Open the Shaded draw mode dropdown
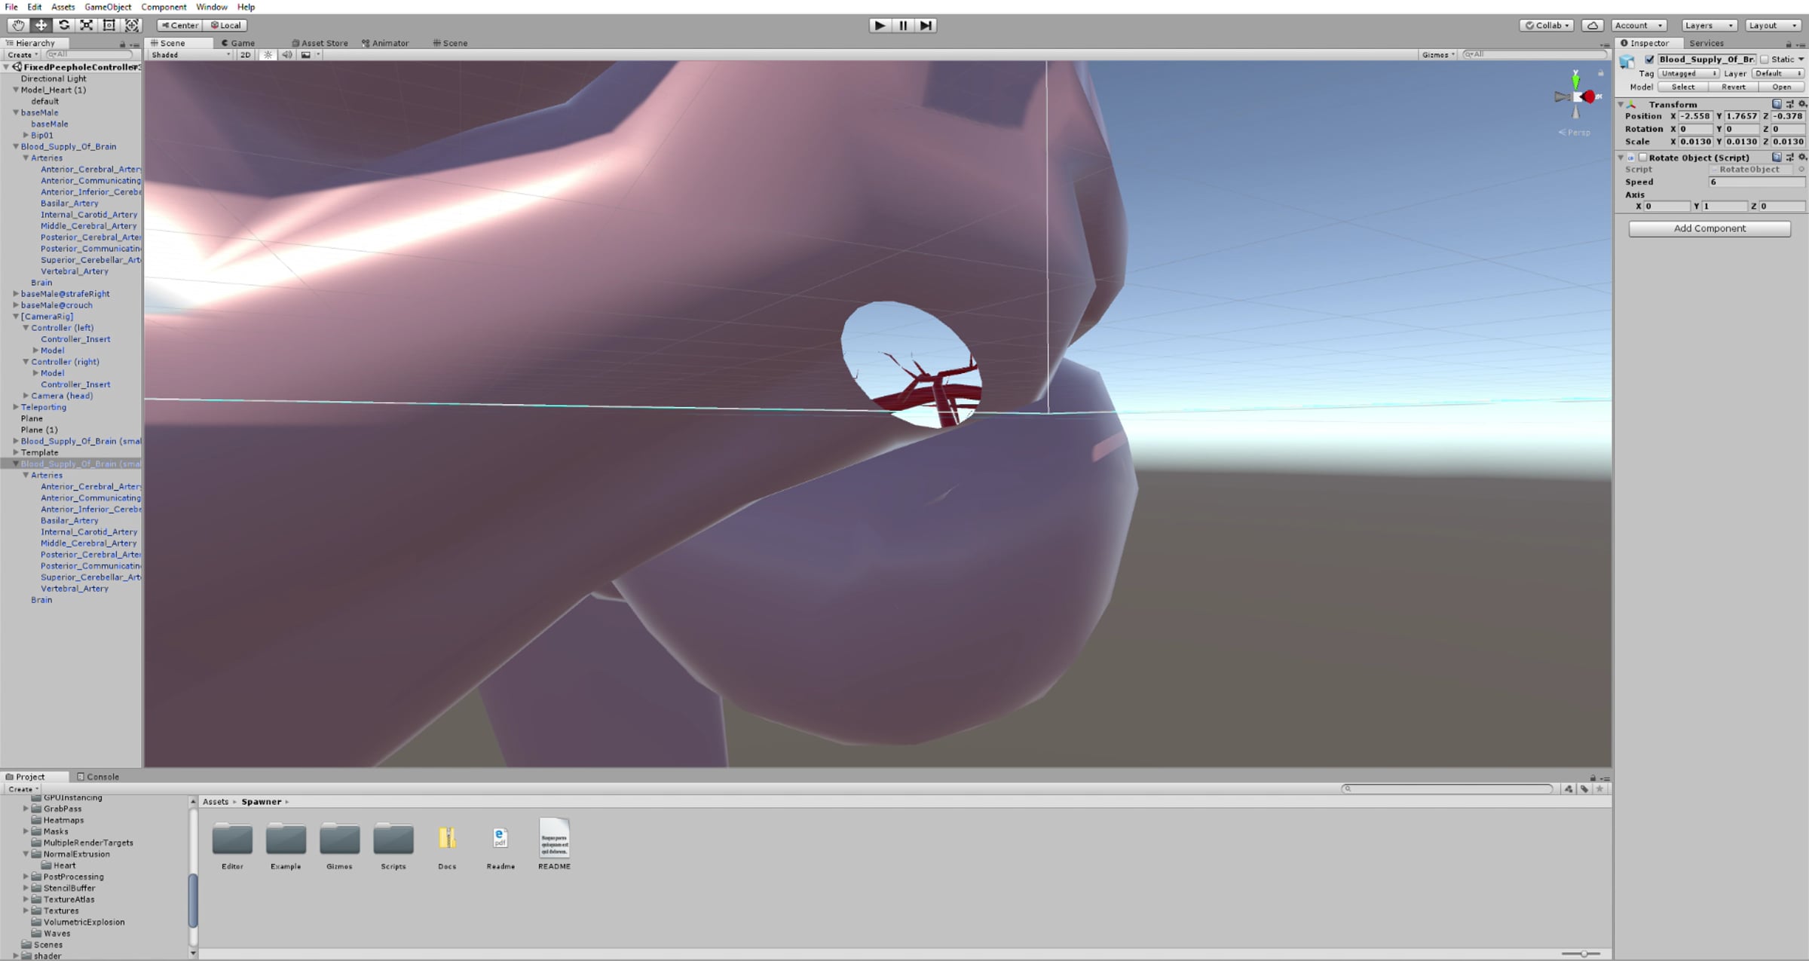Screen dimensions: 1809x961 [x=190, y=54]
